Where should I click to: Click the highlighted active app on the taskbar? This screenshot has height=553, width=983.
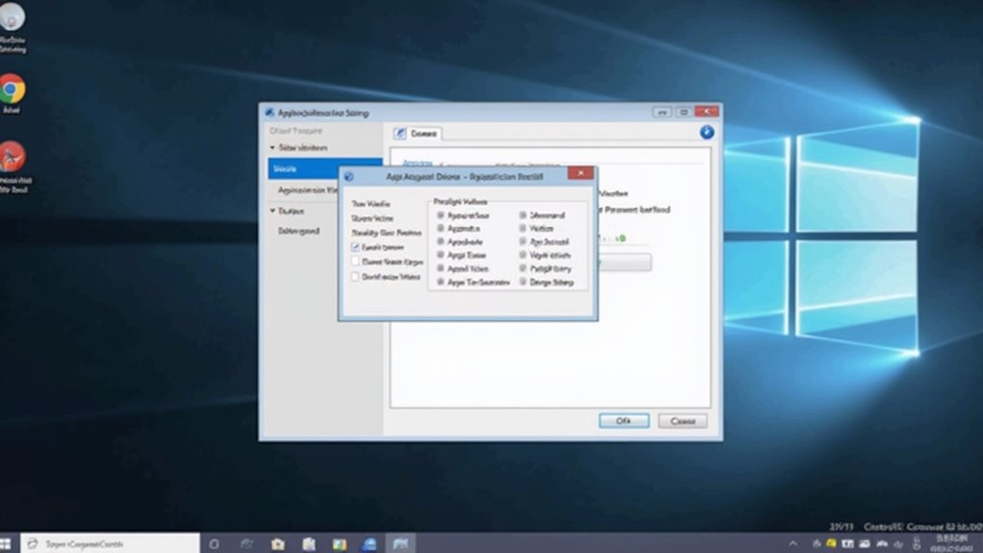[x=400, y=543]
